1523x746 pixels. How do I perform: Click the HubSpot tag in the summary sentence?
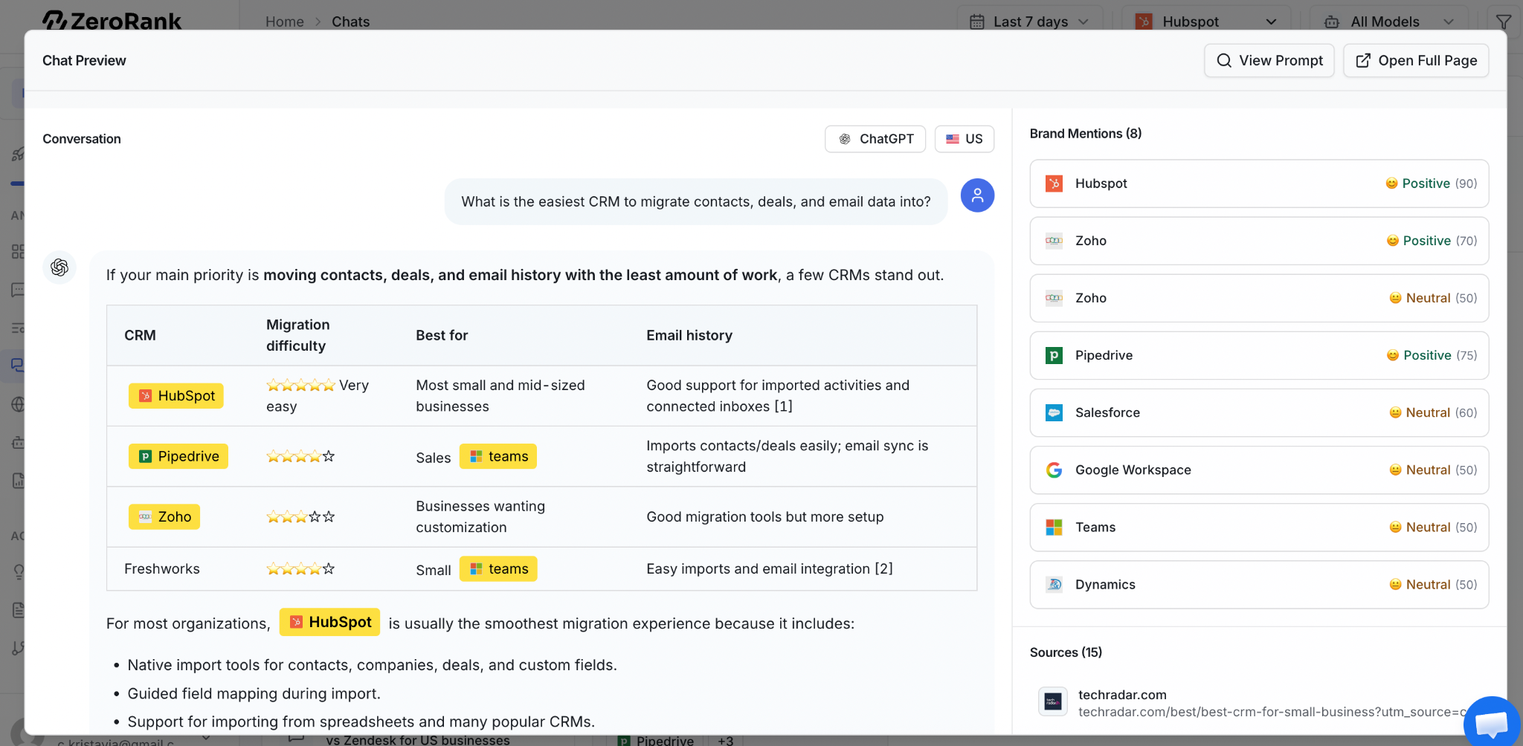point(329,622)
